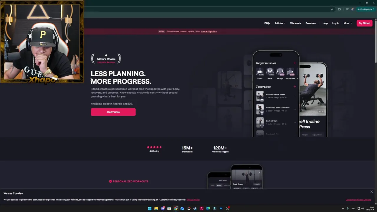Switch to the Target tab on phone
Image resolution: width=377 pixels, height=212 pixels.
click(x=305, y=135)
